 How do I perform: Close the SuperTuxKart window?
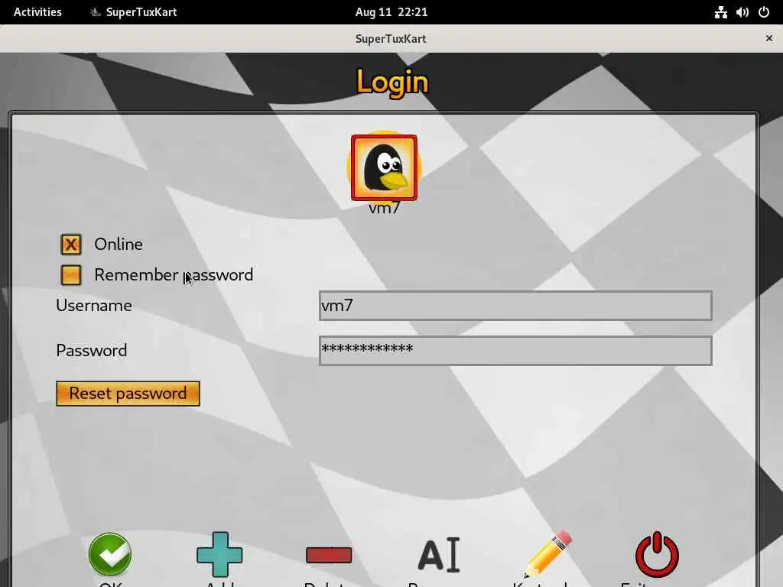pos(769,38)
